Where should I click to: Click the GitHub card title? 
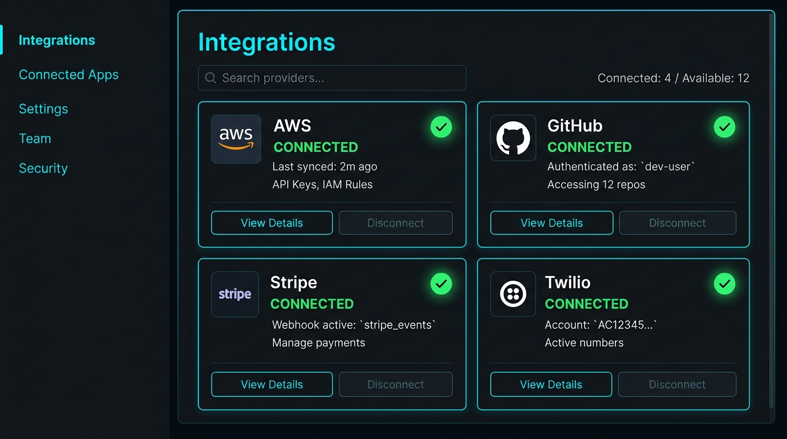(575, 126)
